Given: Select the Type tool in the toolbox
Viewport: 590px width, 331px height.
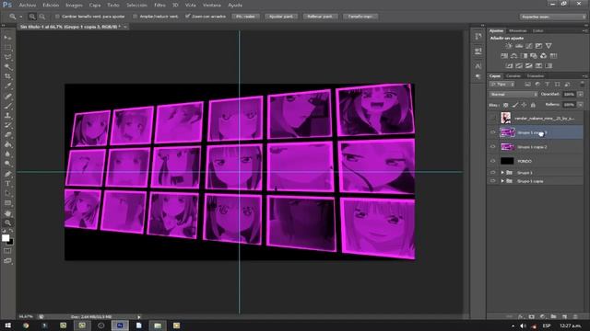Looking at the screenshot, I should 7,184.
